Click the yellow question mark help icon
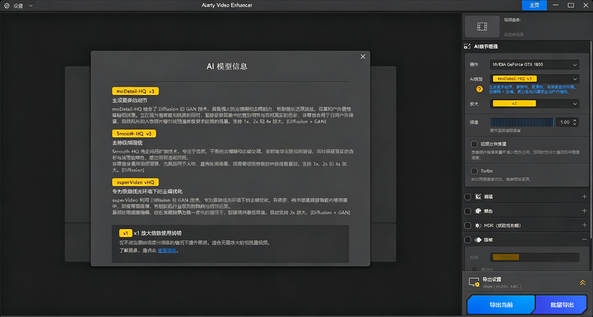This screenshot has height=317, width=593. pos(479,89)
